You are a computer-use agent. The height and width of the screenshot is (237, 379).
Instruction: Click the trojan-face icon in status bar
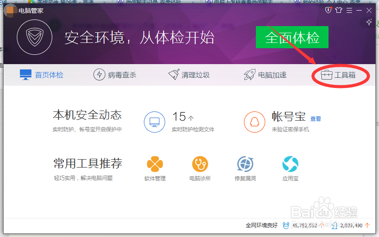[x=286, y=226]
